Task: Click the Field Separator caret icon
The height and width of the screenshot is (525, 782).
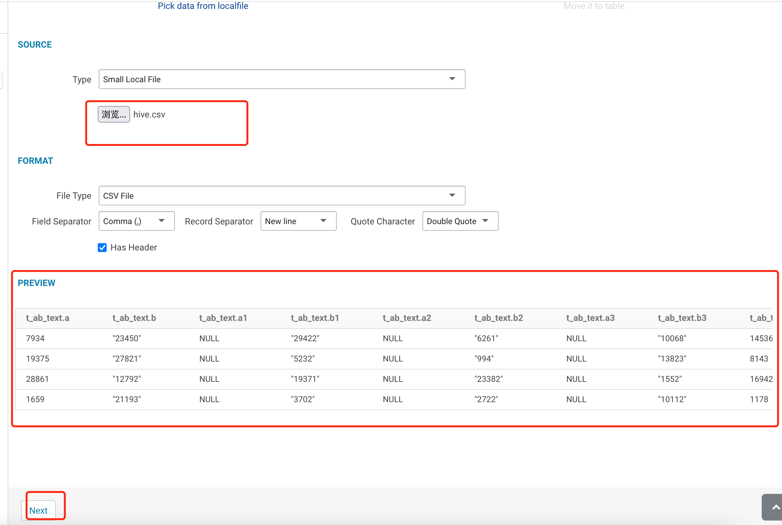Action: (x=161, y=221)
